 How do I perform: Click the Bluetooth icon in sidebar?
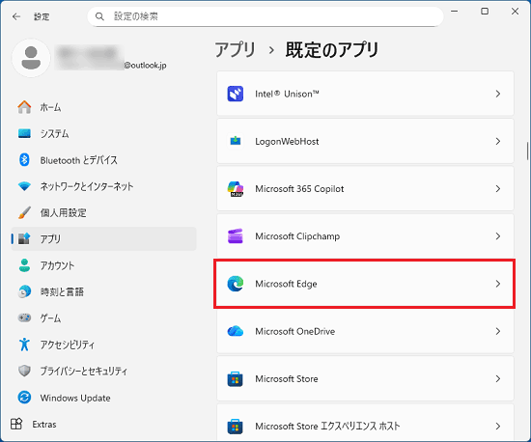coord(24,160)
